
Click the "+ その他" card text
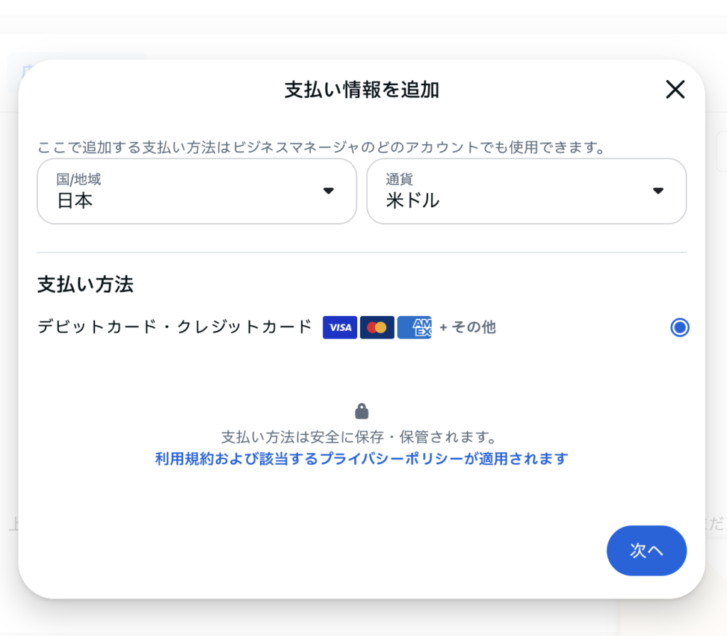coord(467,327)
